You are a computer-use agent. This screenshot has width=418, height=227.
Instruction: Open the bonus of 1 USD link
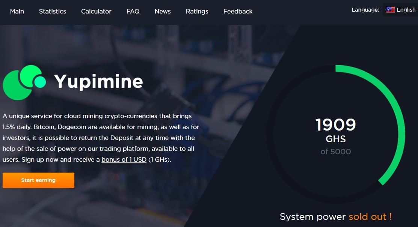pyautogui.click(x=124, y=159)
